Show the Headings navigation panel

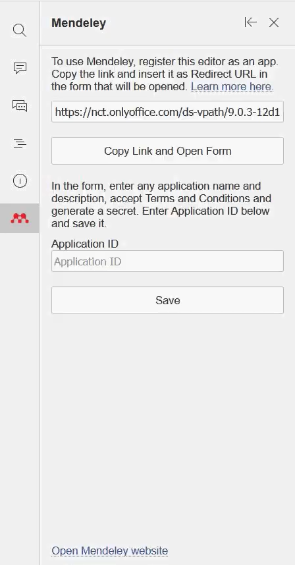[x=20, y=144]
